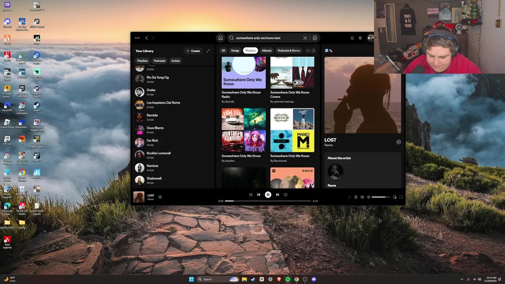Screen dimensions: 505x284
Task: Open the miniplayer icon
Action: 395,197
